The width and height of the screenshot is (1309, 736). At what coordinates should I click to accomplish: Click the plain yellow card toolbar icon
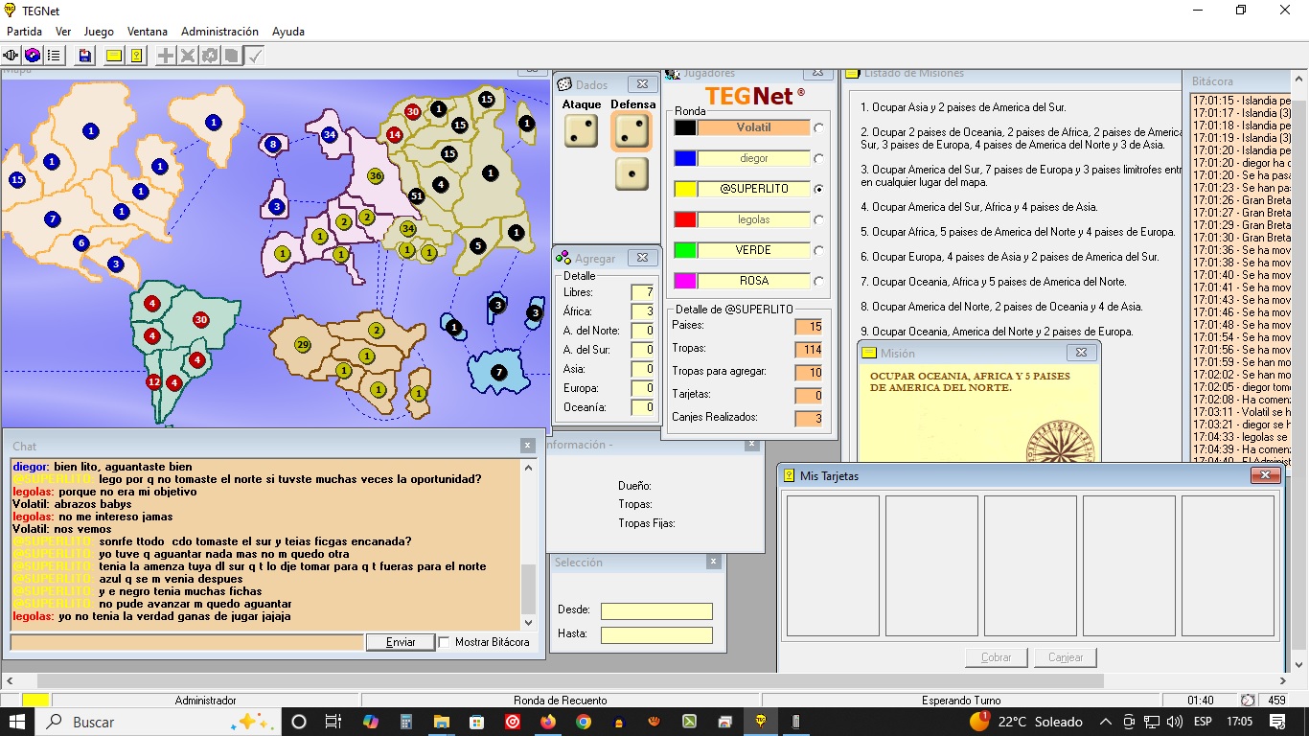point(114,56)
